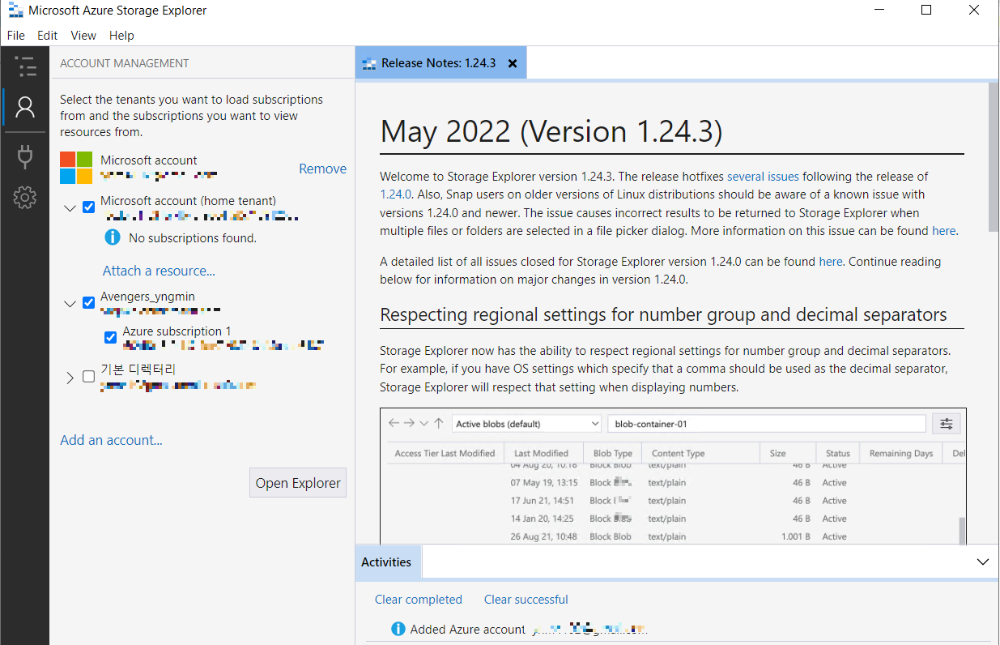Click the info icon beside Added Azure account
The width and height of the screenshot is (1000, 645).
(x=398, y=629)
